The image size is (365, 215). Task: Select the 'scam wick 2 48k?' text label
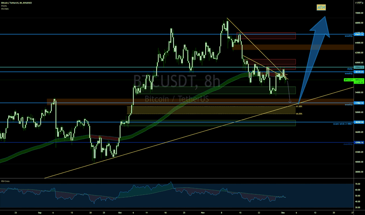(x=343, y=124)
